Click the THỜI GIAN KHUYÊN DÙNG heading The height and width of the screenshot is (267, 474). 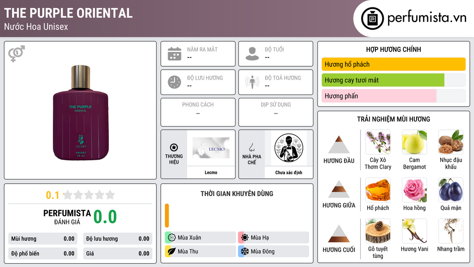(x=237, y=193)
